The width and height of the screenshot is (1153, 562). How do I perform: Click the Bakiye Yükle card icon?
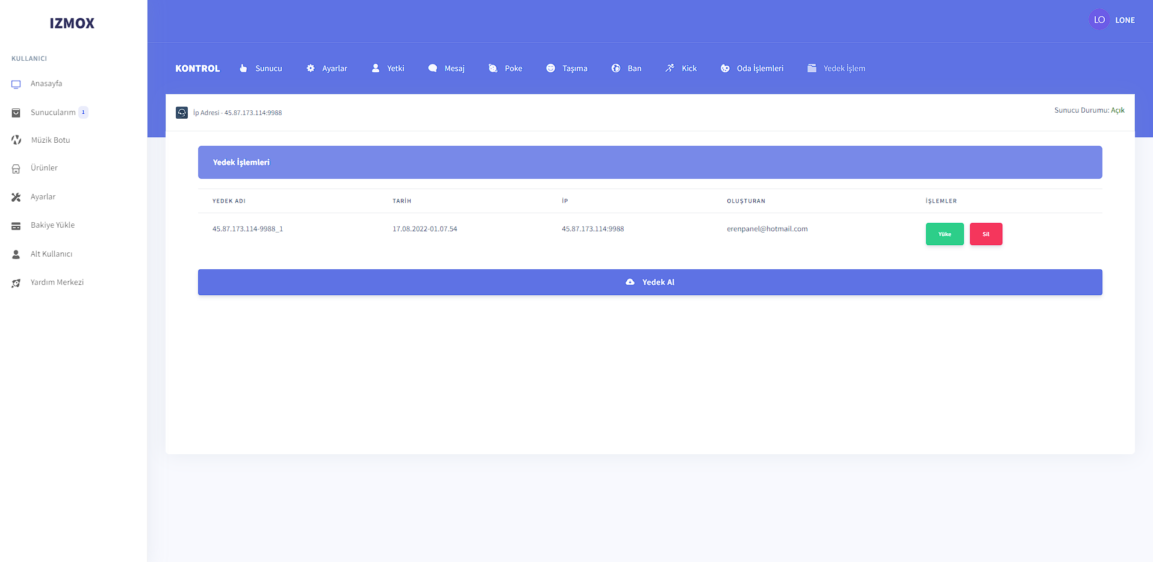tap(16, 226)
